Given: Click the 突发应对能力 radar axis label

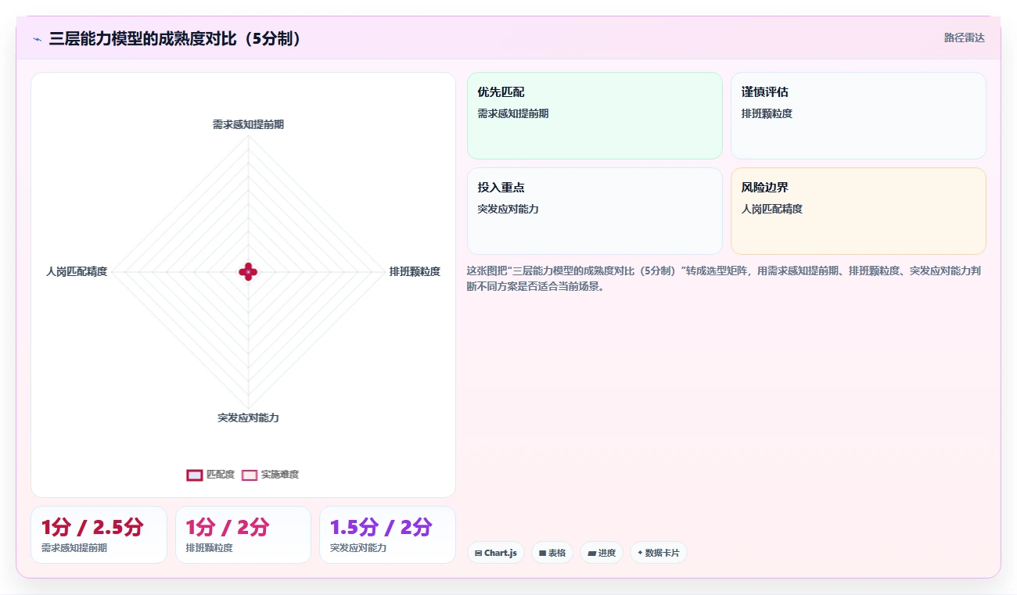Looking at the screenshot, I should click(x=248, y=418).
